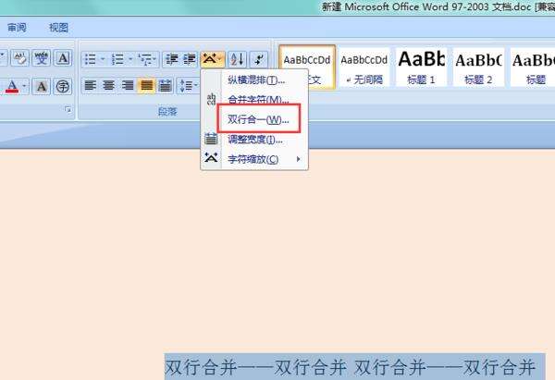Decrease paragraph indent
555x380 pixels.
pyautogui.click(x=172, y=59)
